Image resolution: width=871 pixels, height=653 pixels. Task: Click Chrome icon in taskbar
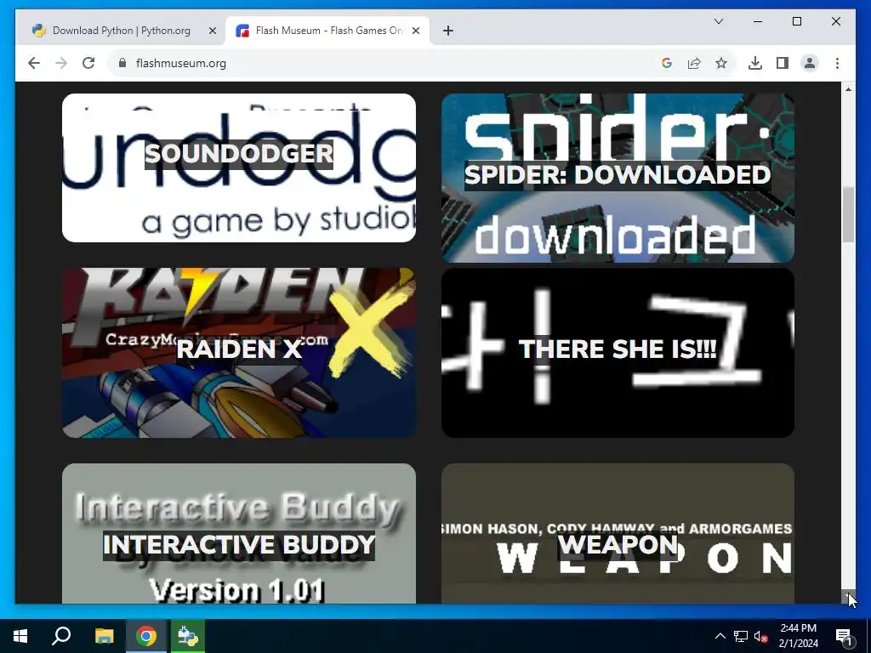146,636
